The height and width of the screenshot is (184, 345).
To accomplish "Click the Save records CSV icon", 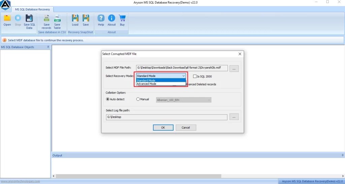I will [x=46, y=18].
